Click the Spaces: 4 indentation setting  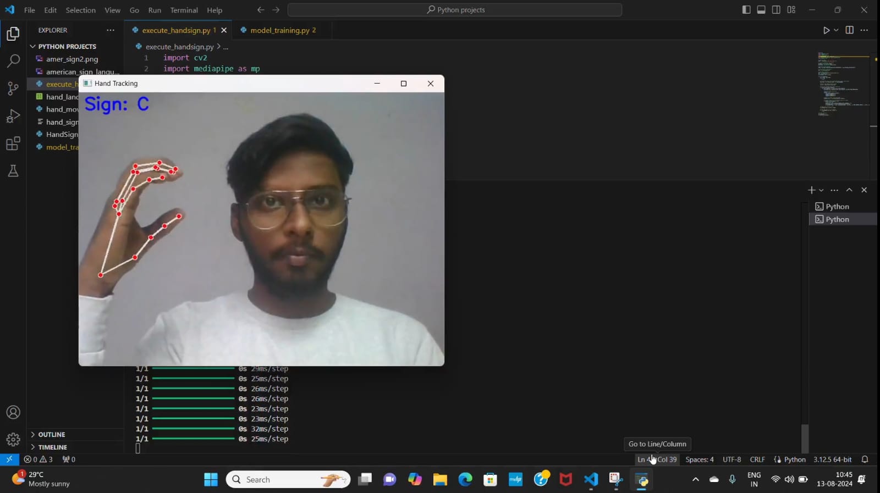pos(699,459)
